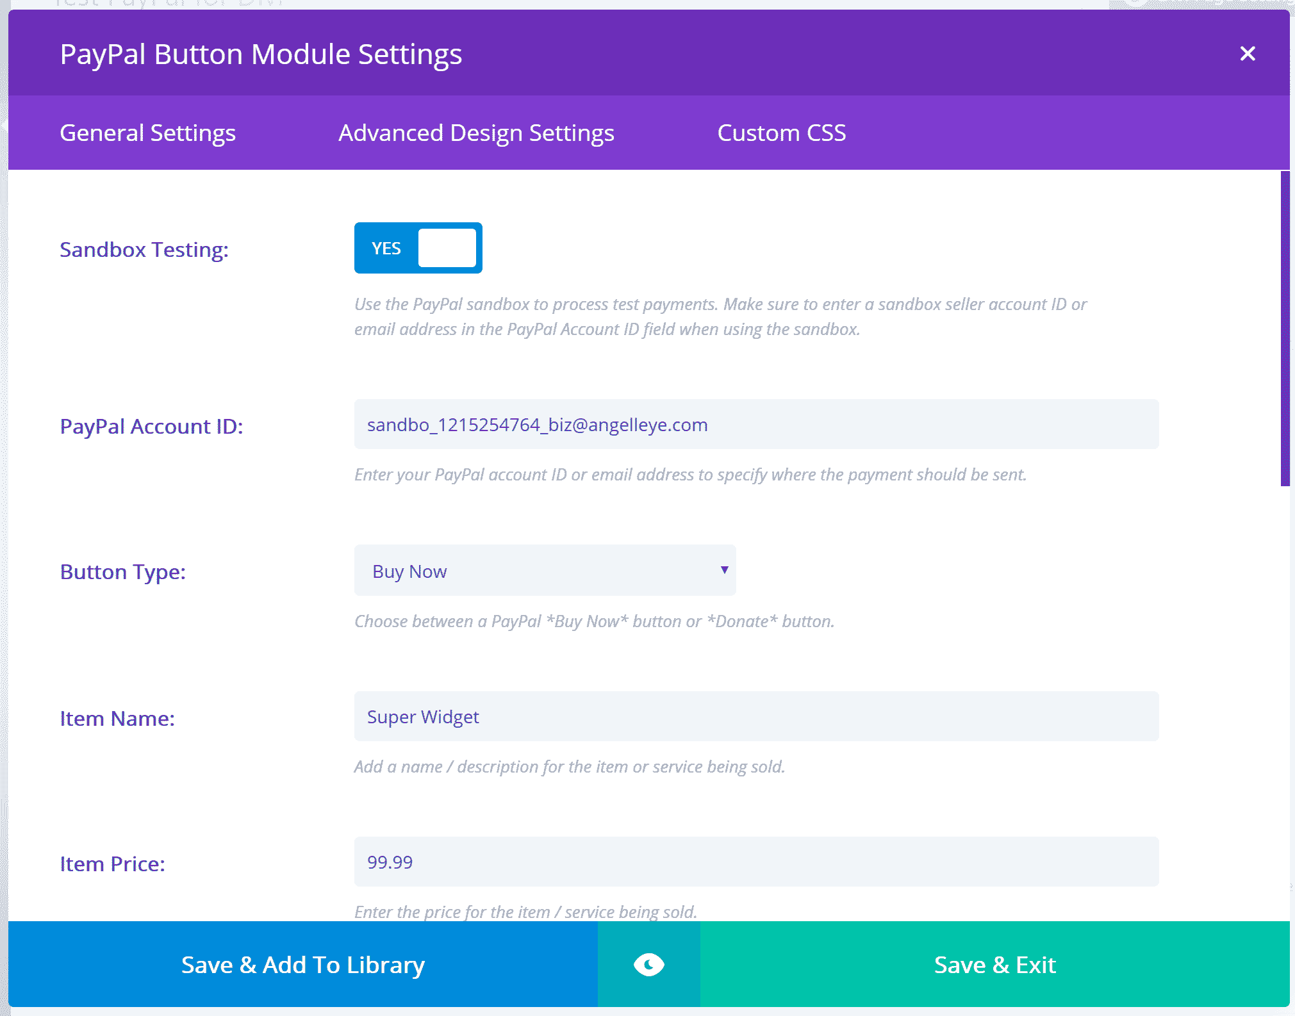The image size is (1295, 1016).
Task: Click the Sandbox Testing label
Action: click(x=144, y=249)
